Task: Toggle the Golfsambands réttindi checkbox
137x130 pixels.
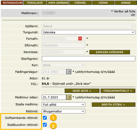Action: coord(45,118)
